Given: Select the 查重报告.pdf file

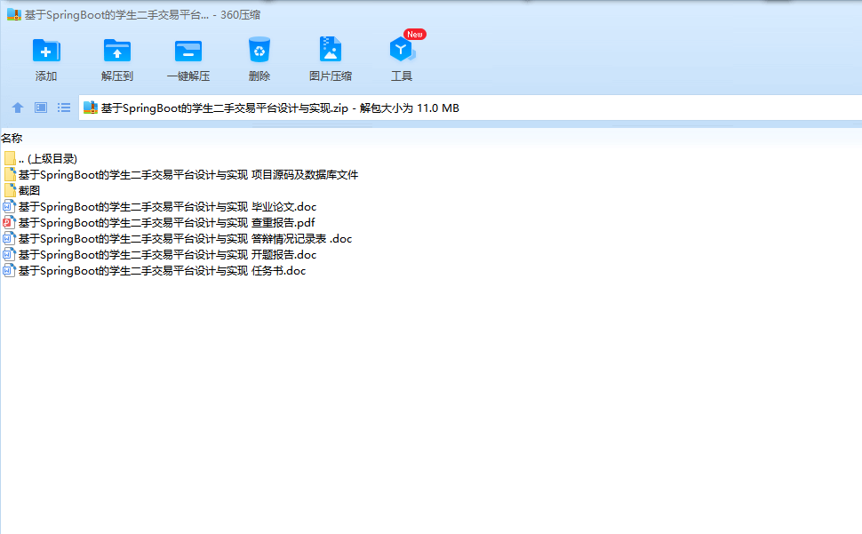Looking at the screenshot, I should pos(159,222).
